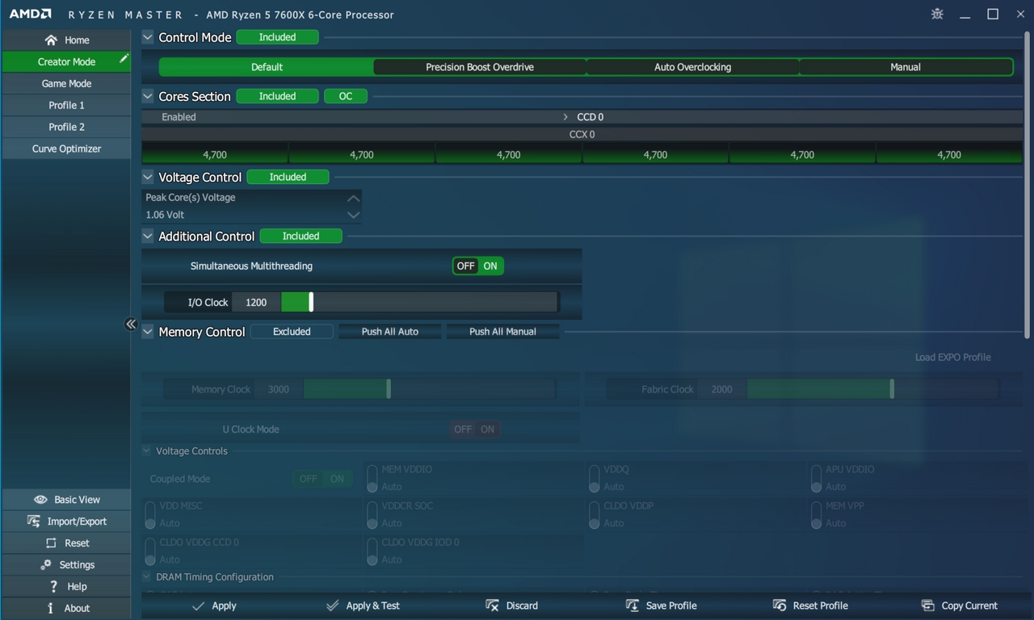Select Manual control mode

(x=906, y=67)
